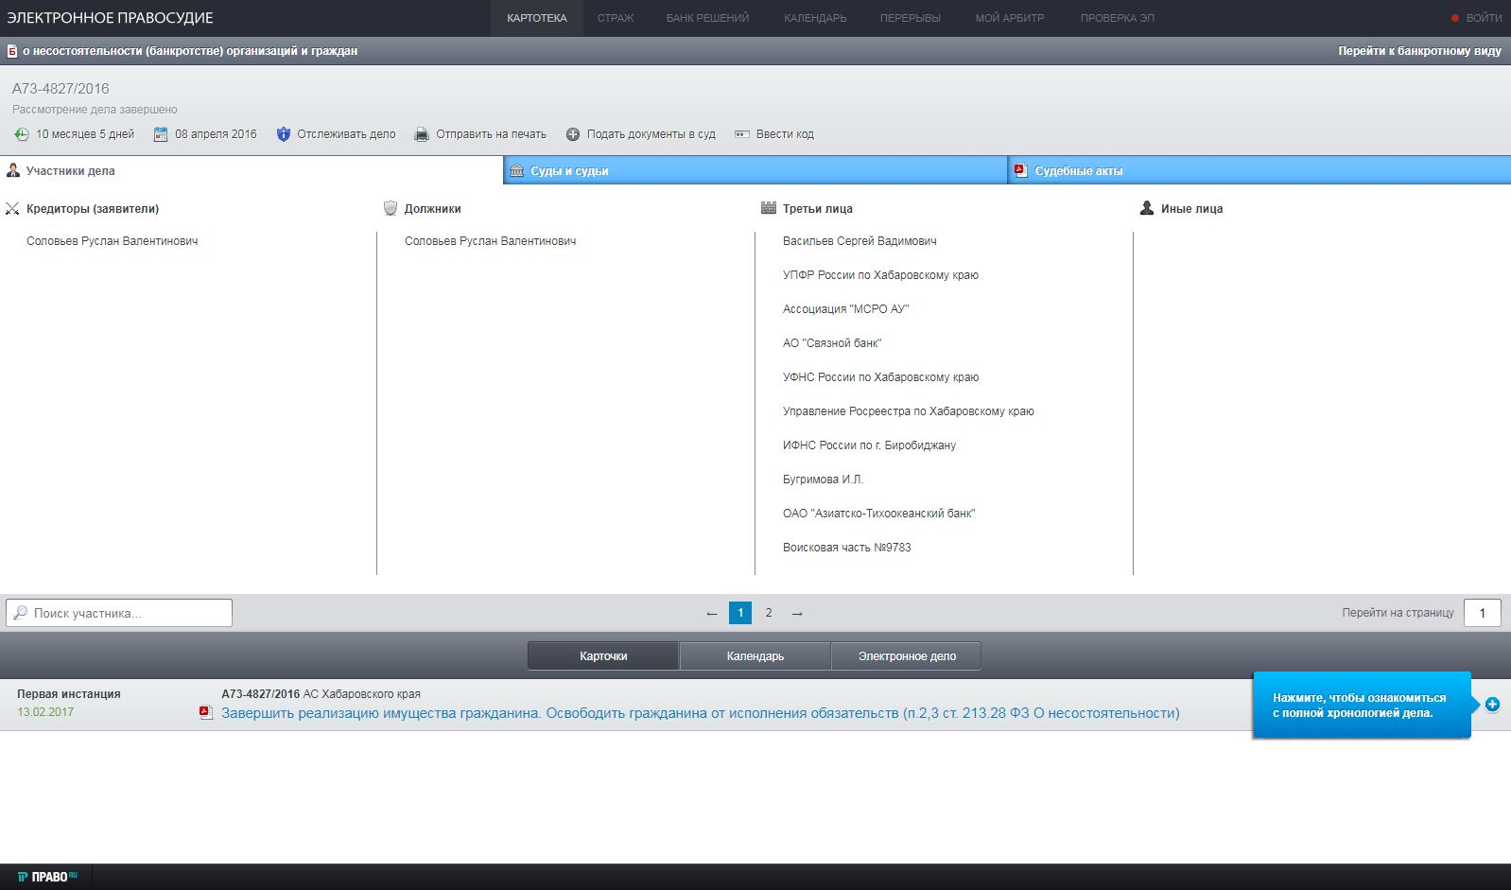Click Перейти к банкротному виду link
Viewport: 1511px width, 890px height.
(x=1418, y=51)
